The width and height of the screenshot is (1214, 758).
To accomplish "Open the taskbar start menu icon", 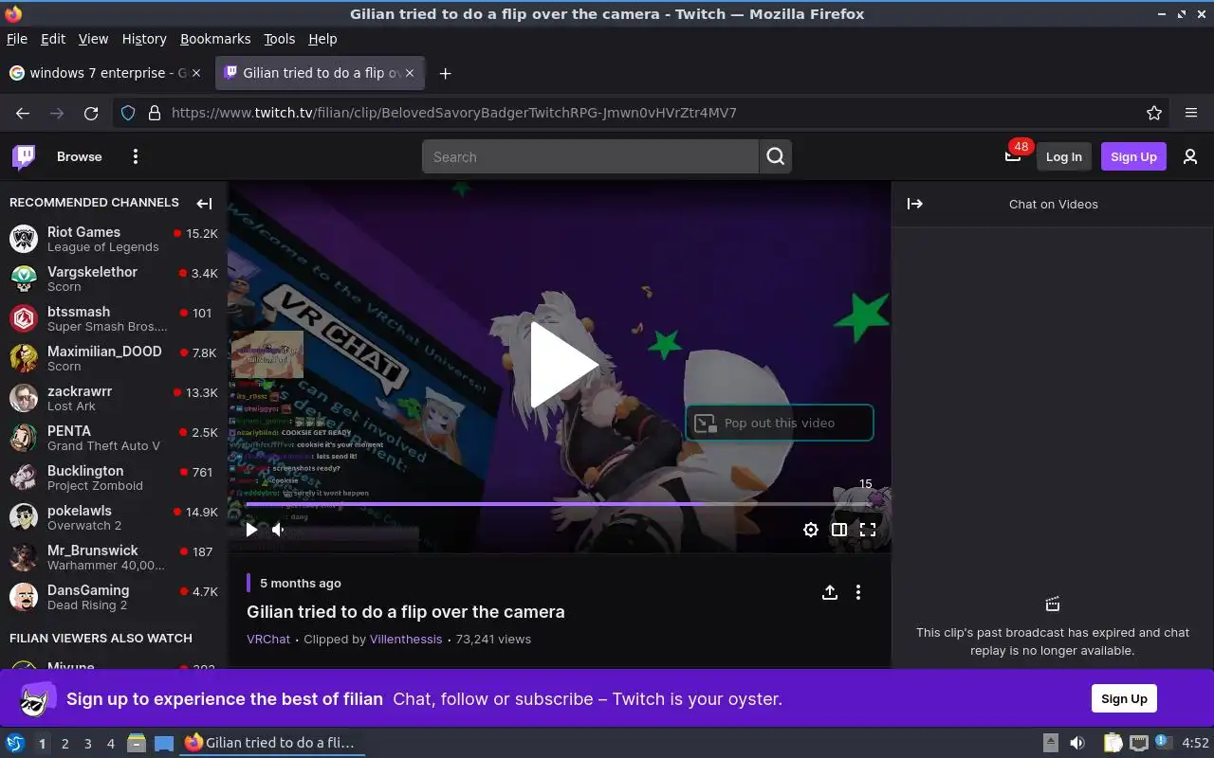I will pyautogui.click(x=14, y=743).
